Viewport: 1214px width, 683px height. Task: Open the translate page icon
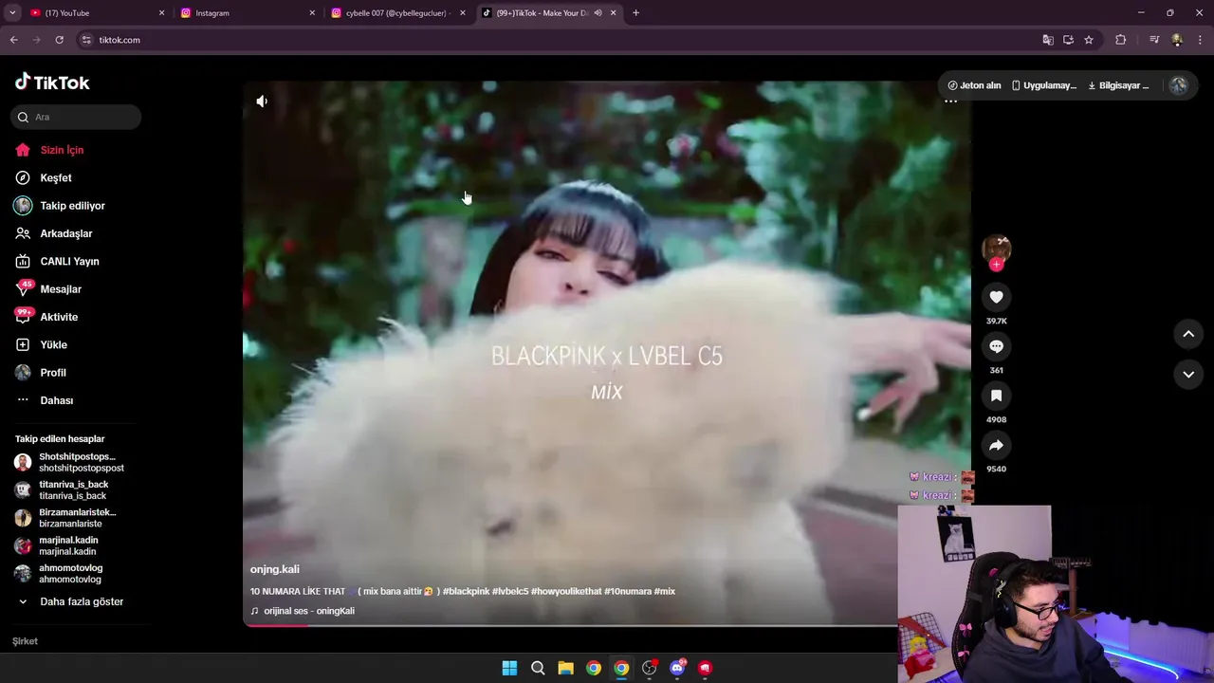click(x=1048, y=40)
